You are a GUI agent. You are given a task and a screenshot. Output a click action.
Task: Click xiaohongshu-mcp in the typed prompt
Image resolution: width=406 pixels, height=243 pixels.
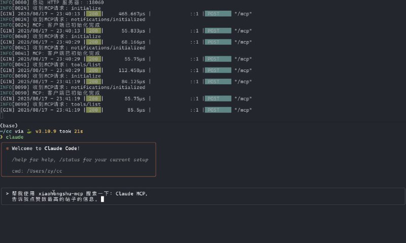[x=60, y=193]
